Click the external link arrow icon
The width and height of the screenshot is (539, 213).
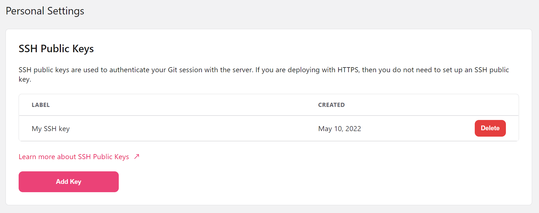[x=137, y=157]
